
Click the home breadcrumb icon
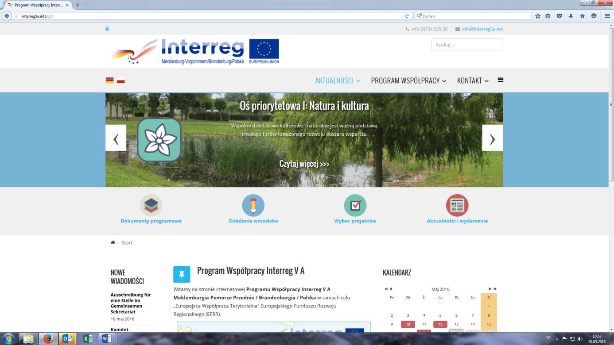tap(113, 242)
